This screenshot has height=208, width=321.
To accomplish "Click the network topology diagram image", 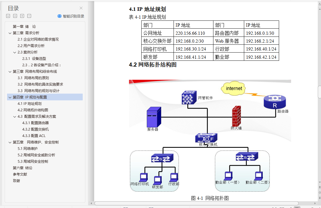I will click(x=210, y=136).
